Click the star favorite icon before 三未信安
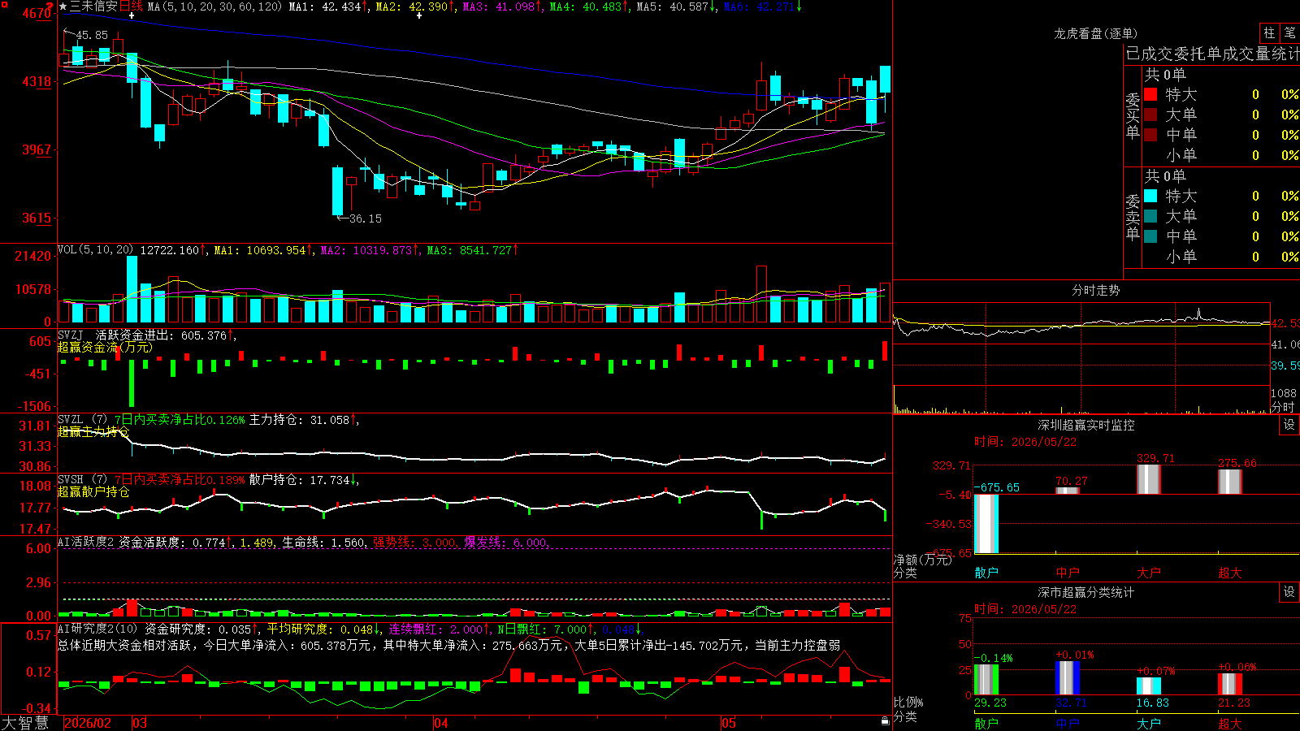This screenshot has height=731, width=1300. tap(63, 6)
